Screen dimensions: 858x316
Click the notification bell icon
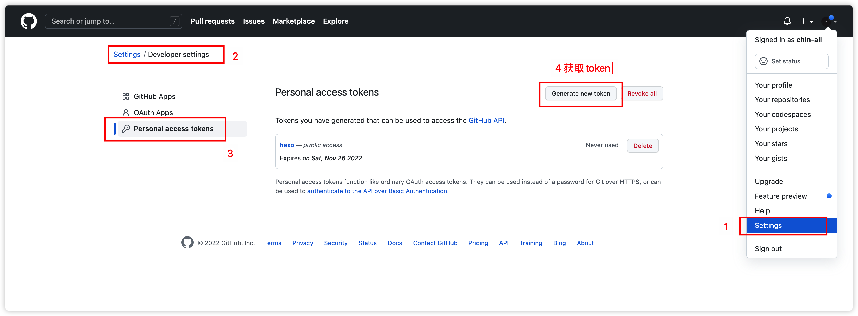786,21
